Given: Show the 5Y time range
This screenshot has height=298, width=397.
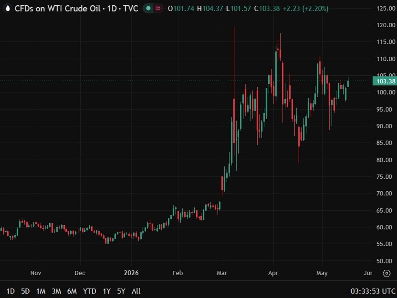Looking at the screenshot, I should 121,291.
